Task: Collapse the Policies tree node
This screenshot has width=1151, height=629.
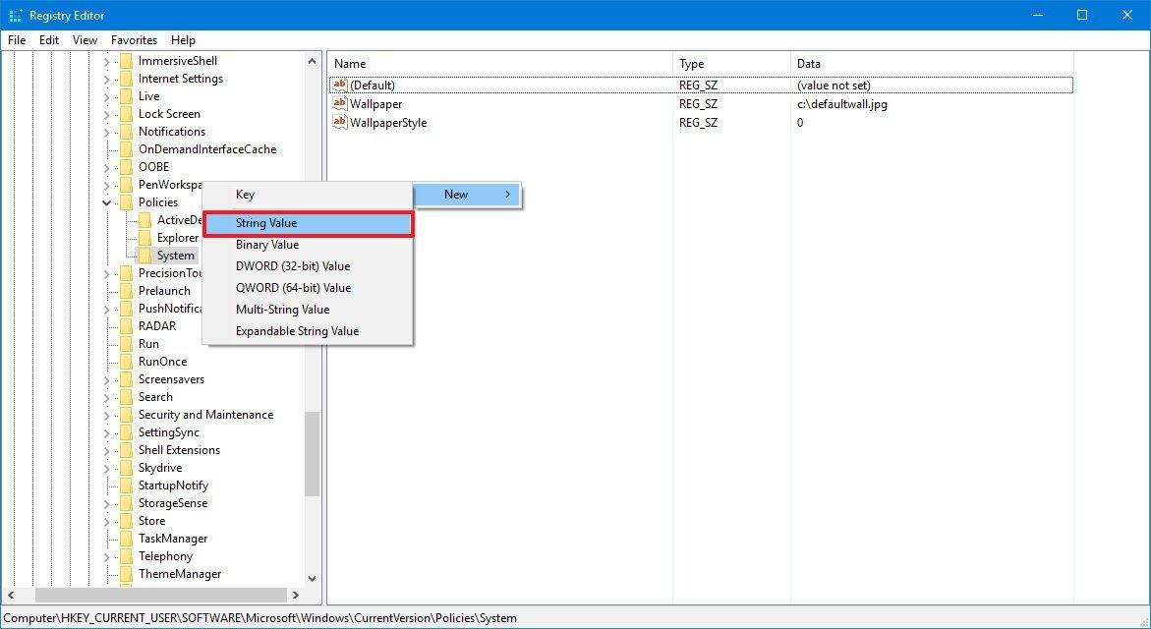Action: pos(106,201)
